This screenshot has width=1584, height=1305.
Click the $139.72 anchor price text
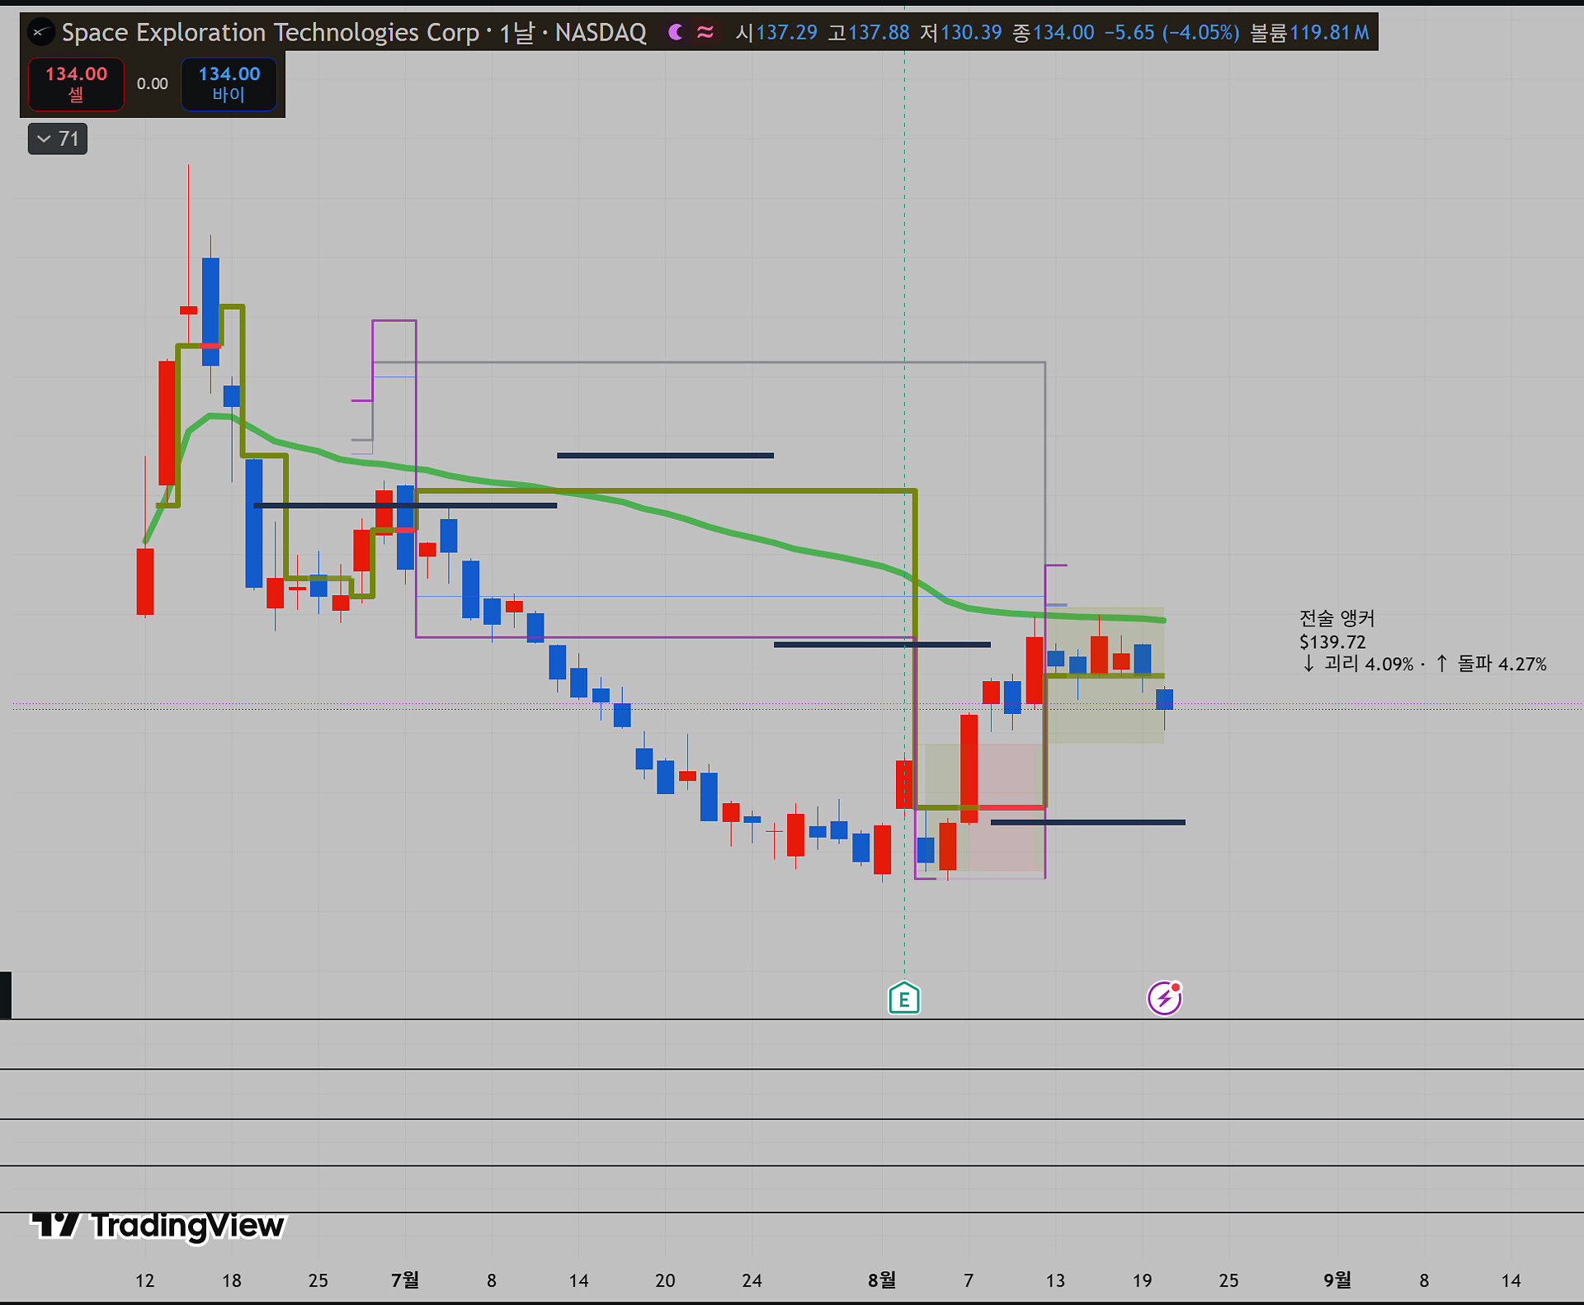click(x=1332, y=641)
